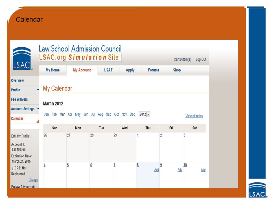
Task: Go to the Forums tab
Action: pyautogui.click(x=154, y=70)
